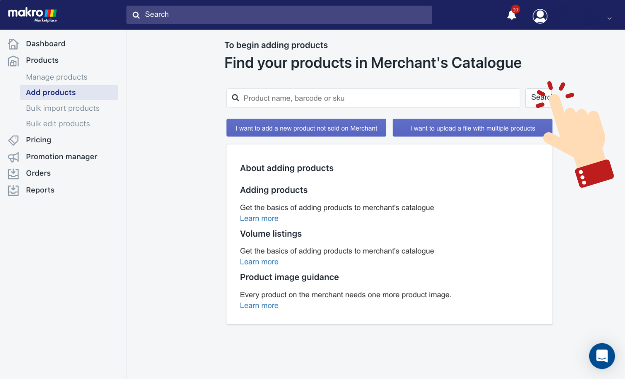Click the Reports download icon
The width and height of the screenshot is (625, 379).
pyautogui.click(x=13, y=190)
